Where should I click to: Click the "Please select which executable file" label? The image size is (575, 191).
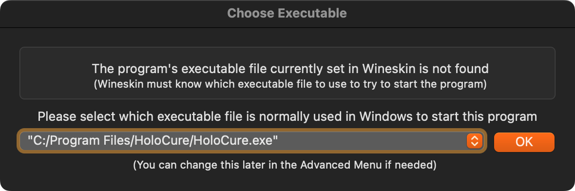pos(287,116)
